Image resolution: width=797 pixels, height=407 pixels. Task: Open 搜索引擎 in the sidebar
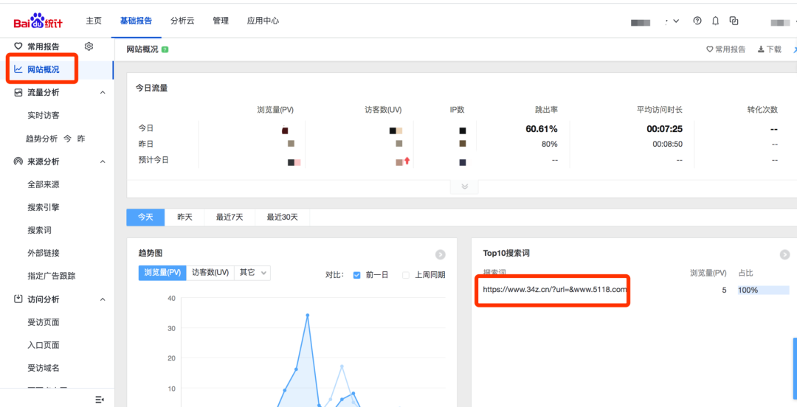[44, 207]
